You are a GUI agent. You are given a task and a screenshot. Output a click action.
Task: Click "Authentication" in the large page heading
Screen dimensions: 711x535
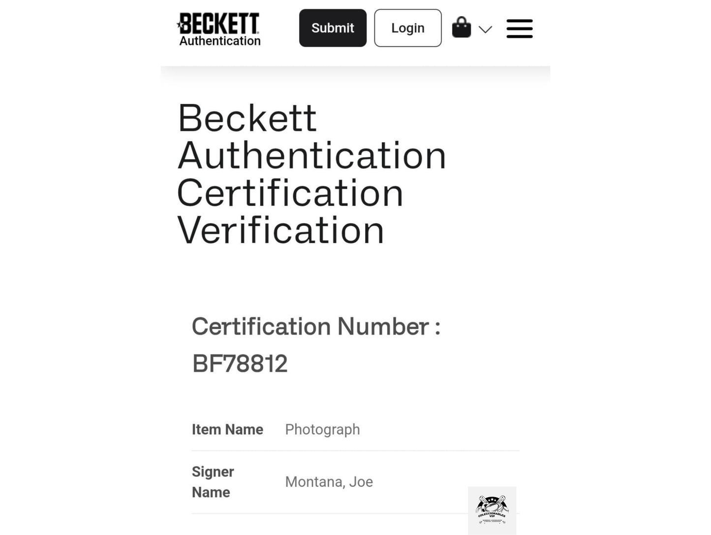pos(311,156)
